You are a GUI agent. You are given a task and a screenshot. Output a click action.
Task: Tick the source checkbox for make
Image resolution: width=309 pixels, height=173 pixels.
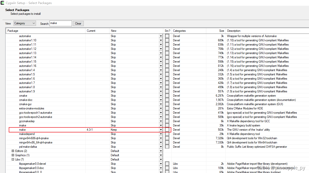(167, 130)
